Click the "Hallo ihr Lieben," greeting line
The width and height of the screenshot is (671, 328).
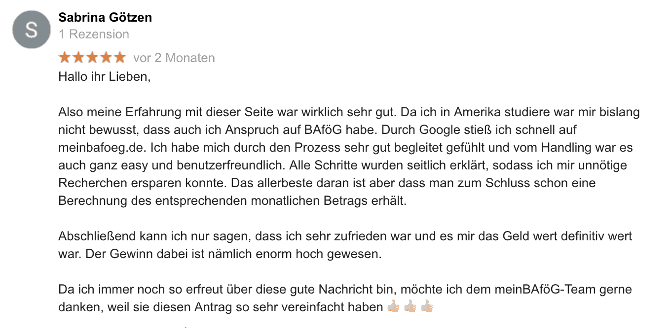104,77
